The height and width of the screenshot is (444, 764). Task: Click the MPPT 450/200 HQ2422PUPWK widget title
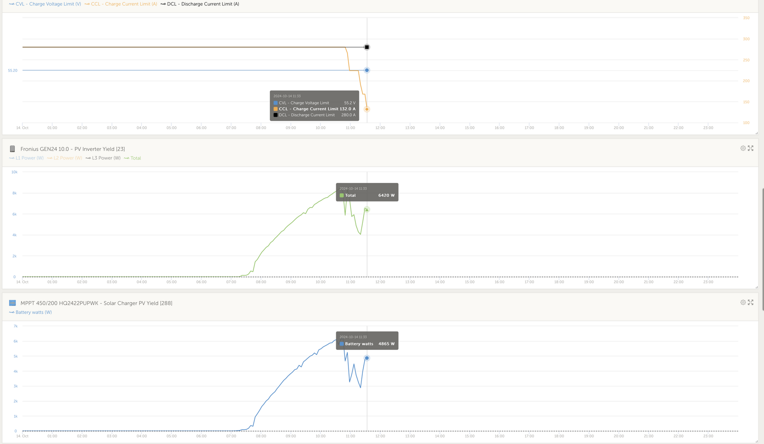96,303
